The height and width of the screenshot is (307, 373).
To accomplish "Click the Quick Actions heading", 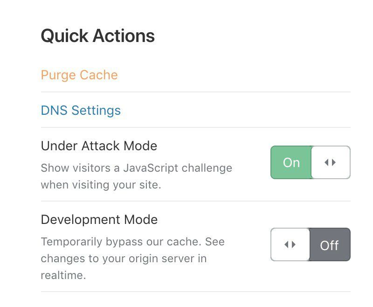I will tap(98, 36).
